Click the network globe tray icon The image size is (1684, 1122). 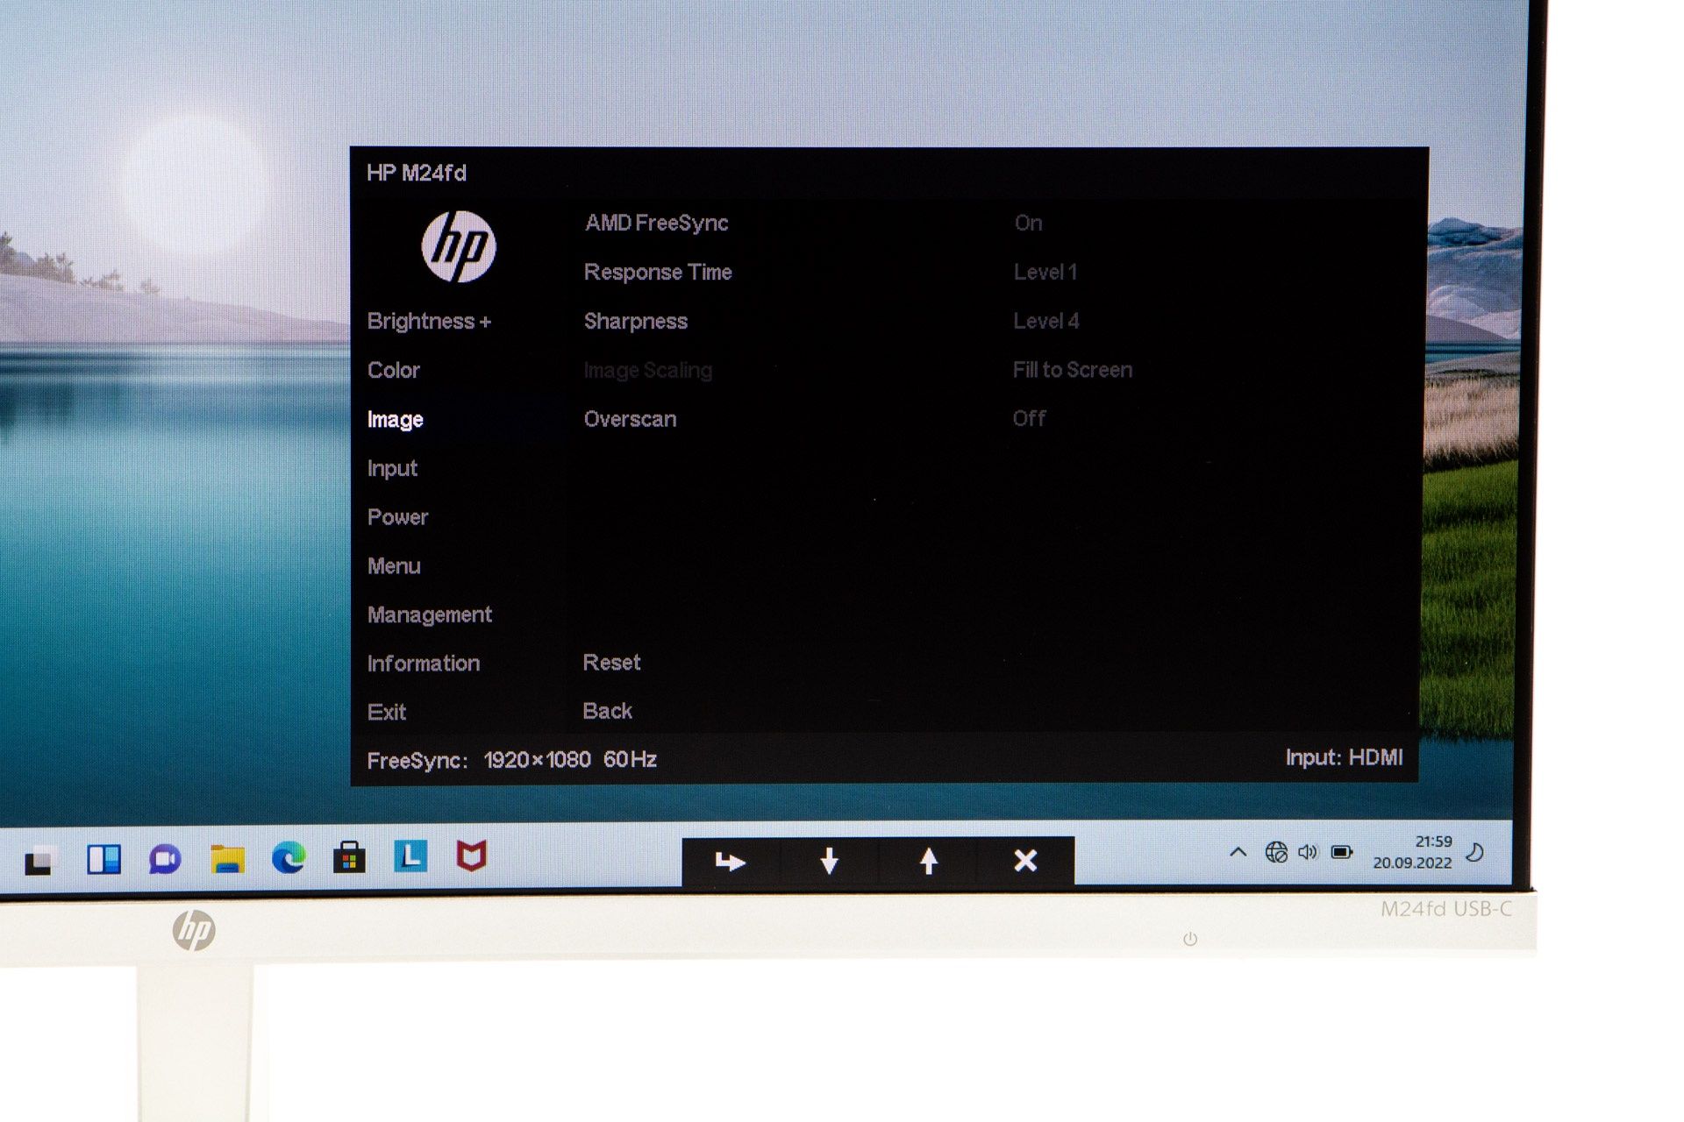click(x=1276, y=852)
